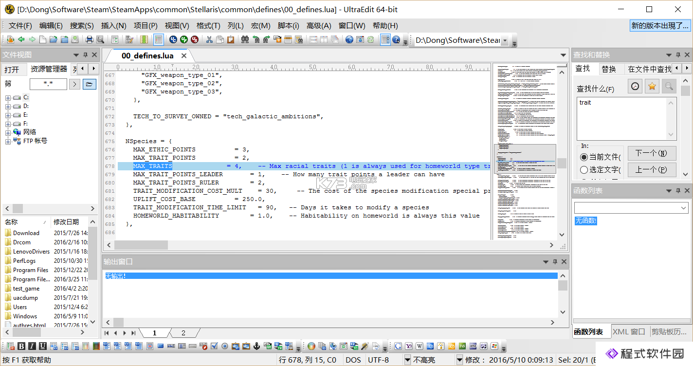Click the color picker wheel icon

tap(311, 346)
